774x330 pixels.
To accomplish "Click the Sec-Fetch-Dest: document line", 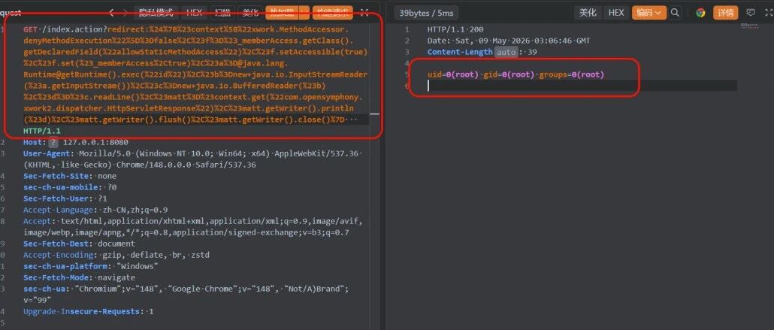I will [79, 244].
